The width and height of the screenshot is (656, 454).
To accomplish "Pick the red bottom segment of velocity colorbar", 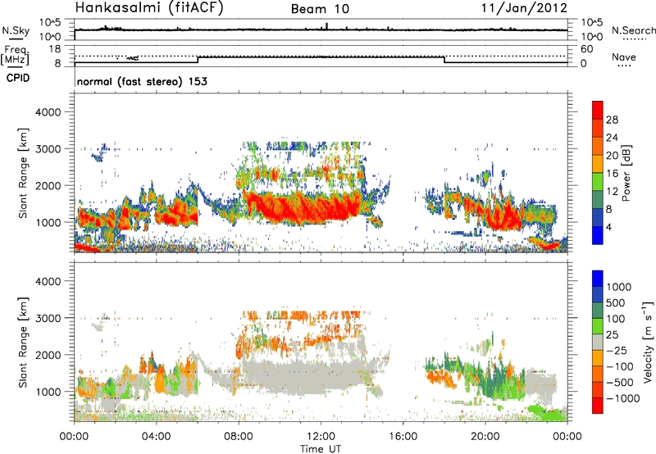I will [x=598, y=406].
